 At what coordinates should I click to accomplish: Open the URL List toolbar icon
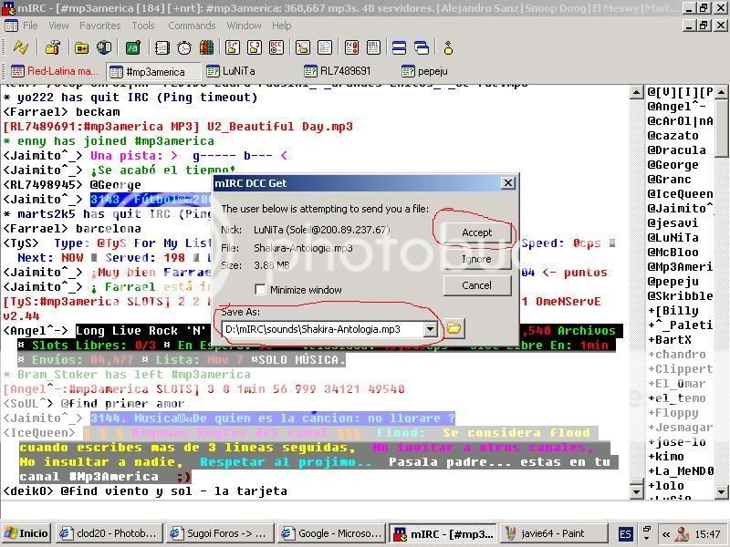coord(373,47)
